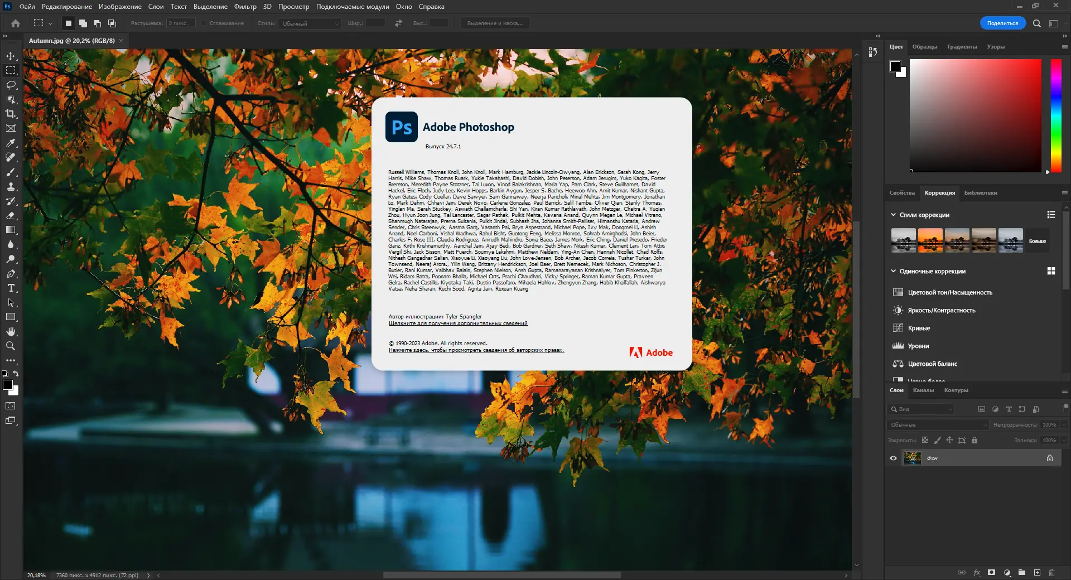Enable lock transparent pixels
The width and height of the screenshot is (1071, 580).
pos(924,440)
